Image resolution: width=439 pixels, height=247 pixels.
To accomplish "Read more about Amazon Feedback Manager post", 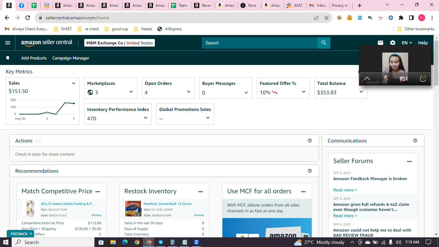I will 345,190.
